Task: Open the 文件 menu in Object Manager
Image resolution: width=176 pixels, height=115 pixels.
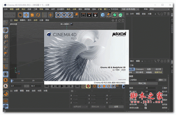Action: tap(132, 14)
